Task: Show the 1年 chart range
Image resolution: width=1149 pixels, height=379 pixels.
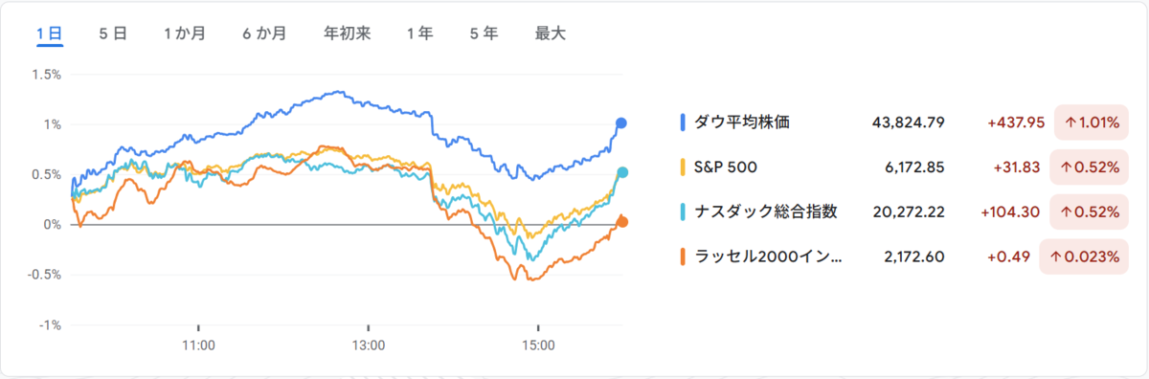Action: (x=419, y=33)
